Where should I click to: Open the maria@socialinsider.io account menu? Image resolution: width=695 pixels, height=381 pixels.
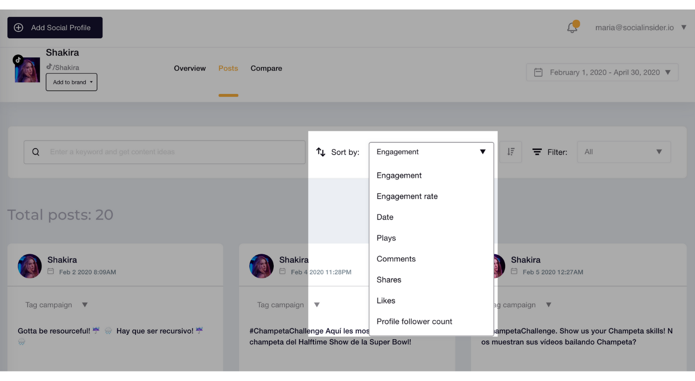(641, 28)
